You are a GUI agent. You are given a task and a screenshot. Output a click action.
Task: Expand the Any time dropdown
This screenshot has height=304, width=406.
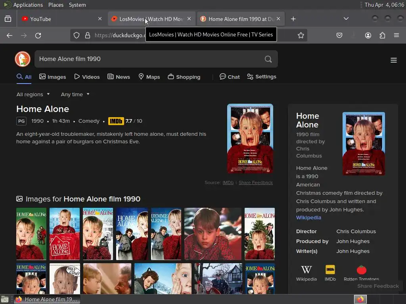(75, 94)
